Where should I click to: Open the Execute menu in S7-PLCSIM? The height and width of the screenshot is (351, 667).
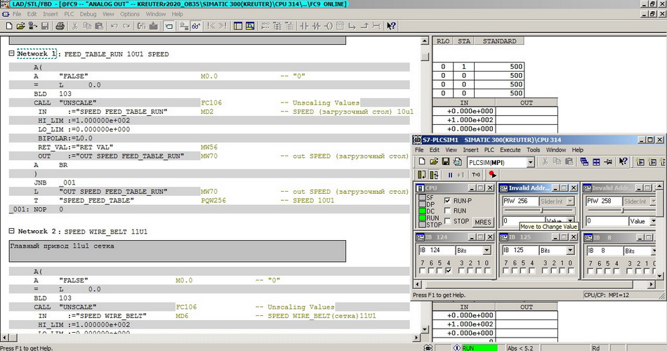click(x=510, y=150)
